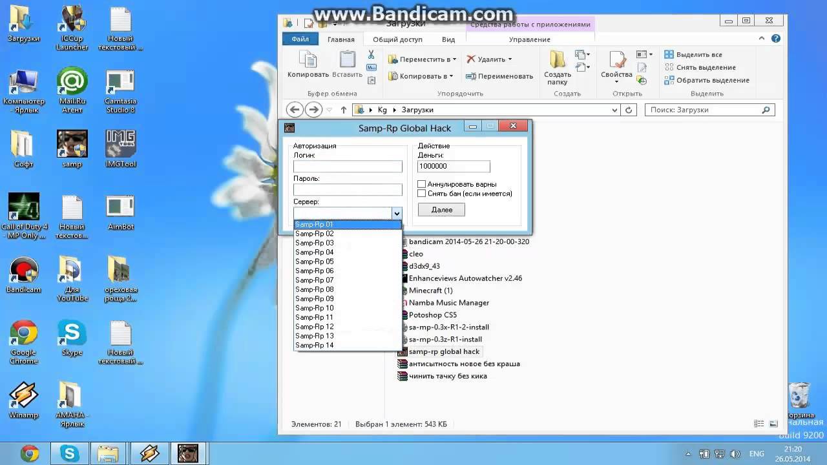Click Снять выделение in the ribbon
This screenshot has height=465, width=827.
click(x=700, y=68)
